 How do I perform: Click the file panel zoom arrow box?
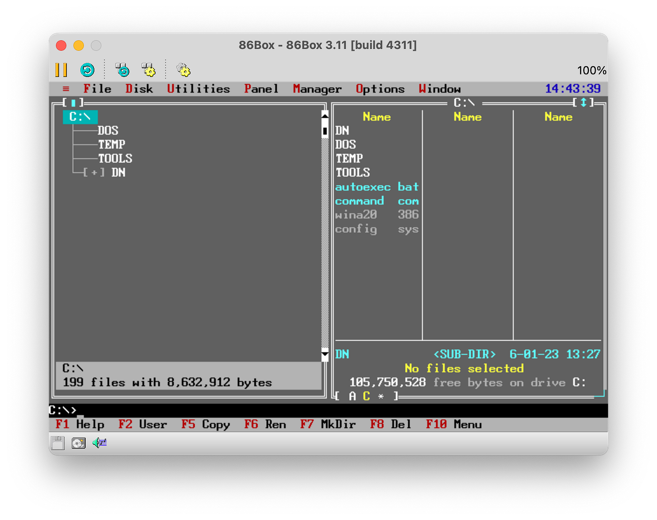583,102
